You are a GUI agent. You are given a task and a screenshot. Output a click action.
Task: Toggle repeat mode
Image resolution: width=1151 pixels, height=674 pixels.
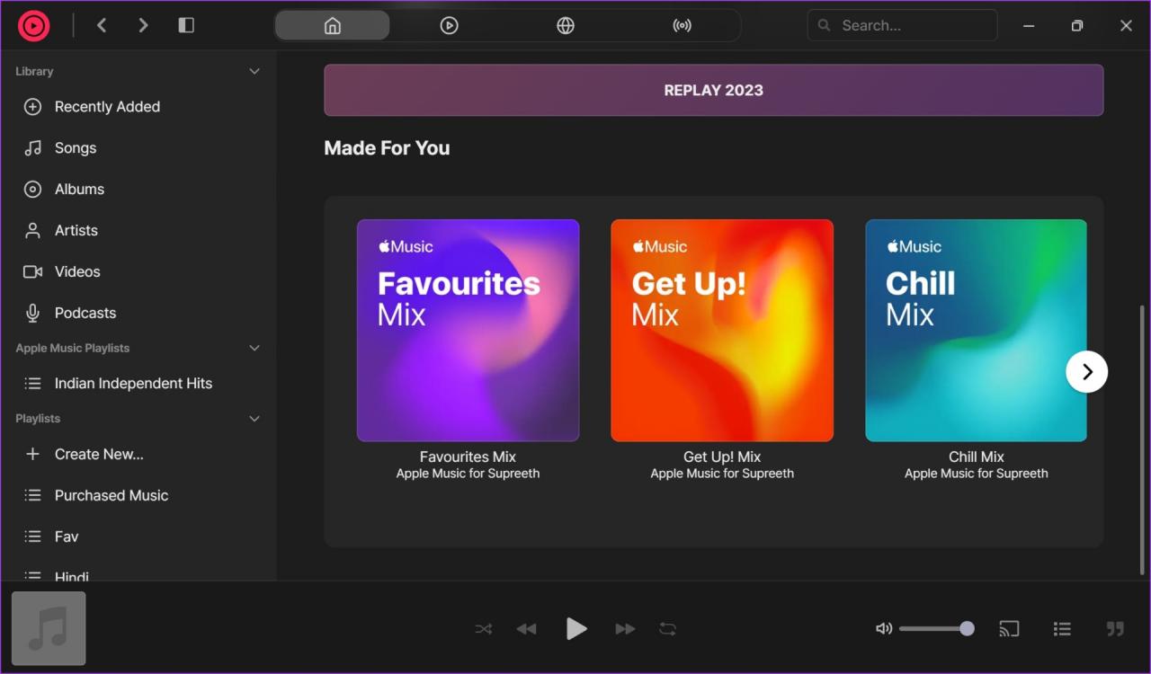(667, 629)
